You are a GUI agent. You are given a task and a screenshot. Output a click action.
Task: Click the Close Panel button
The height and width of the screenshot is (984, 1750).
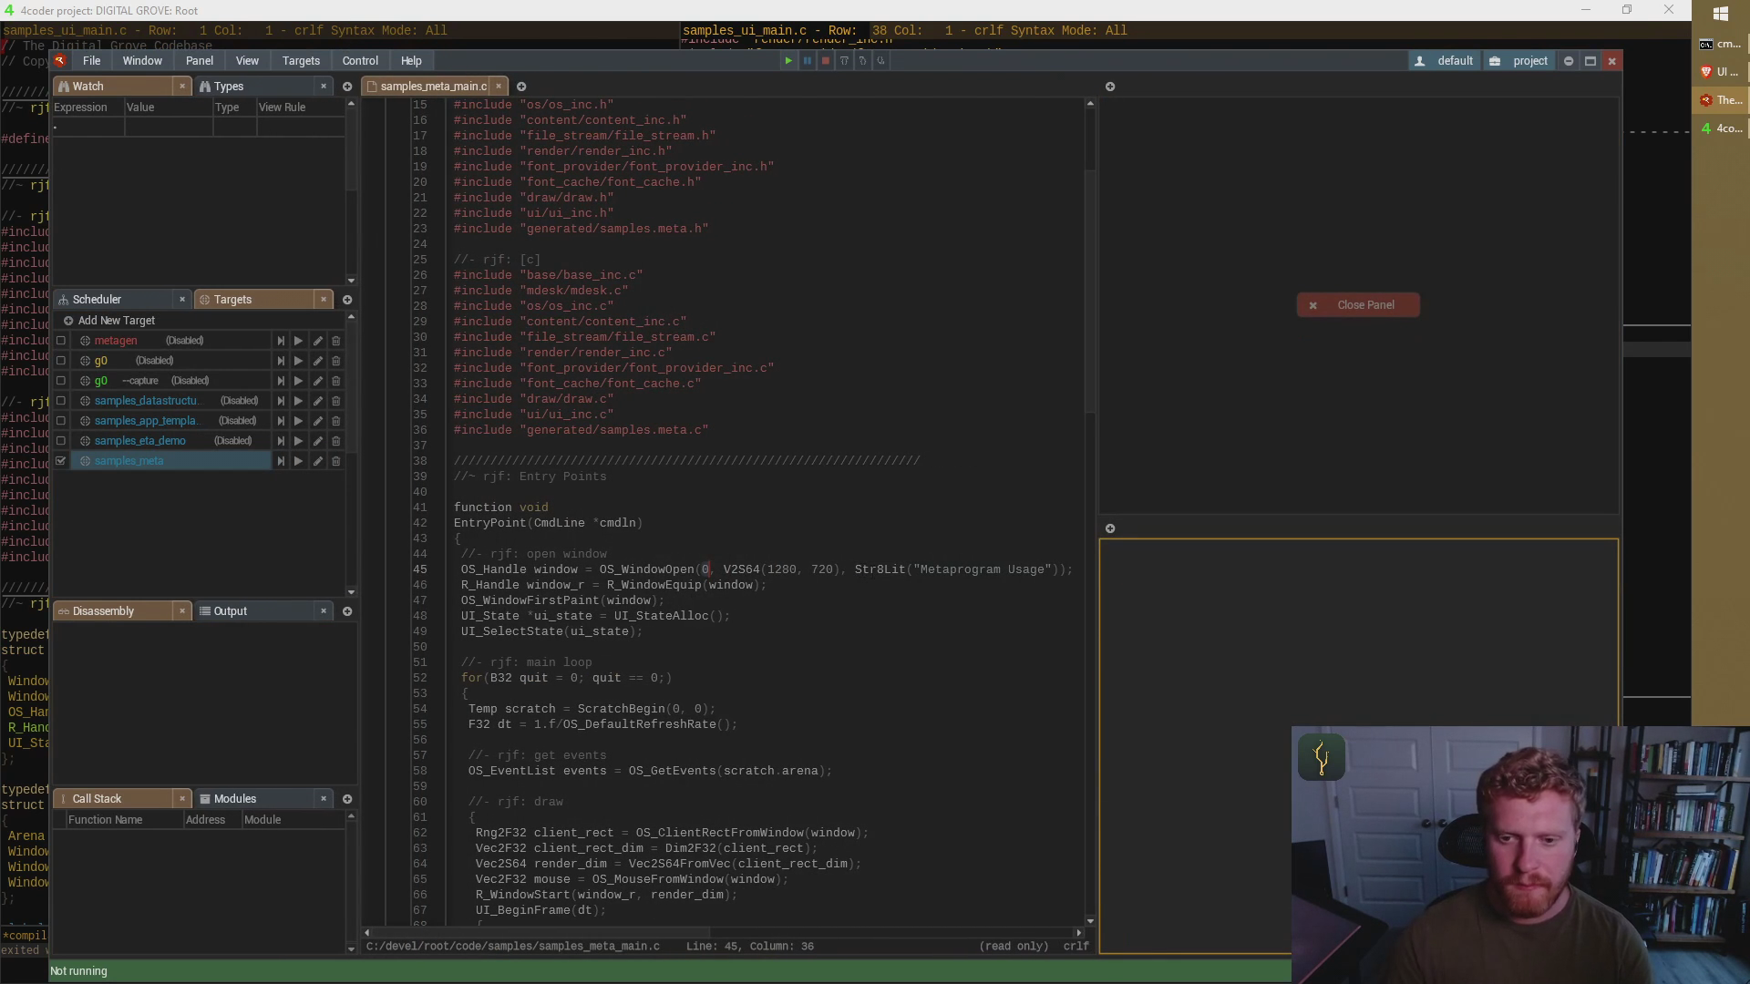1358,305
